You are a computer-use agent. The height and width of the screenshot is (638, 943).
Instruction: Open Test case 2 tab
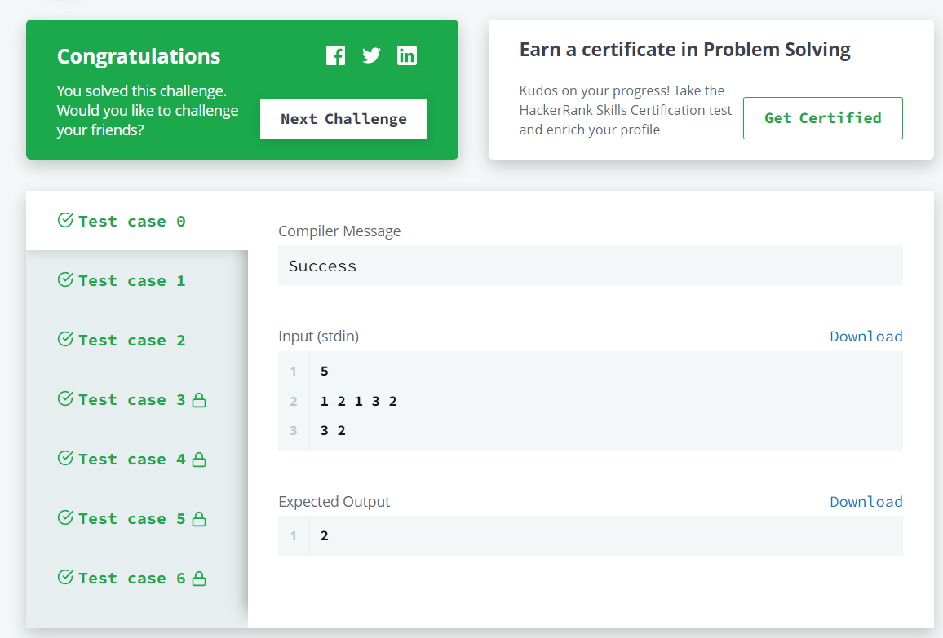[x=137, y=340]
